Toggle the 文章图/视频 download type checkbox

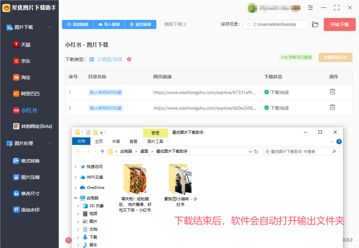(x=92, y=59)
